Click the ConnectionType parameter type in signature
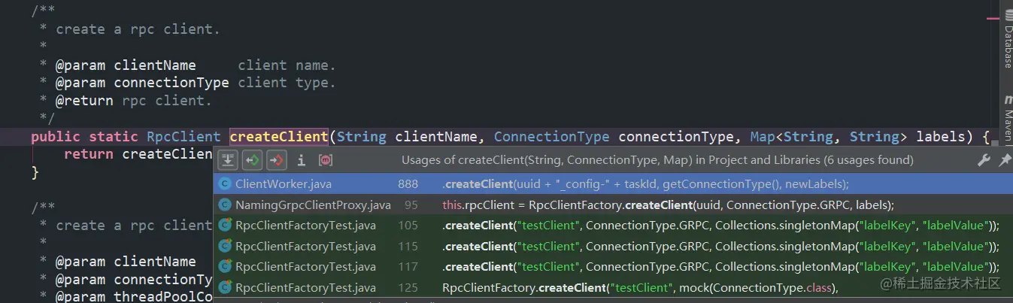 [x=551, y=137]
